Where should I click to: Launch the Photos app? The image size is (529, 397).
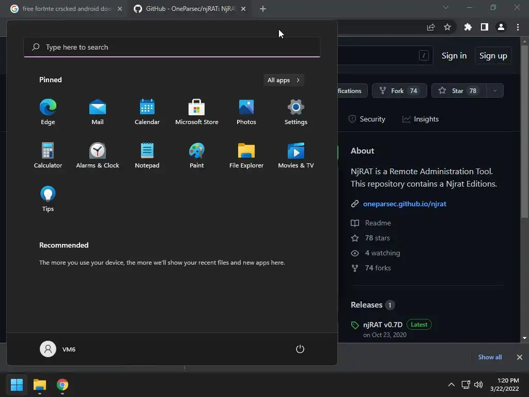(246, 112)
